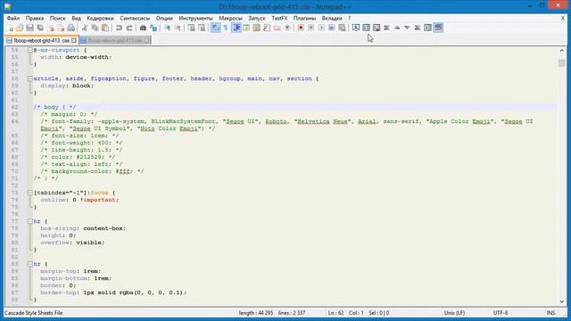Viewport: 571px width, 321px height.
Task: Open the Плагины menu
Action: tap(304, 18)
